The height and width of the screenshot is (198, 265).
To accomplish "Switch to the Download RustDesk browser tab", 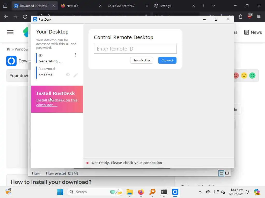I will click(x=35, y=6).
